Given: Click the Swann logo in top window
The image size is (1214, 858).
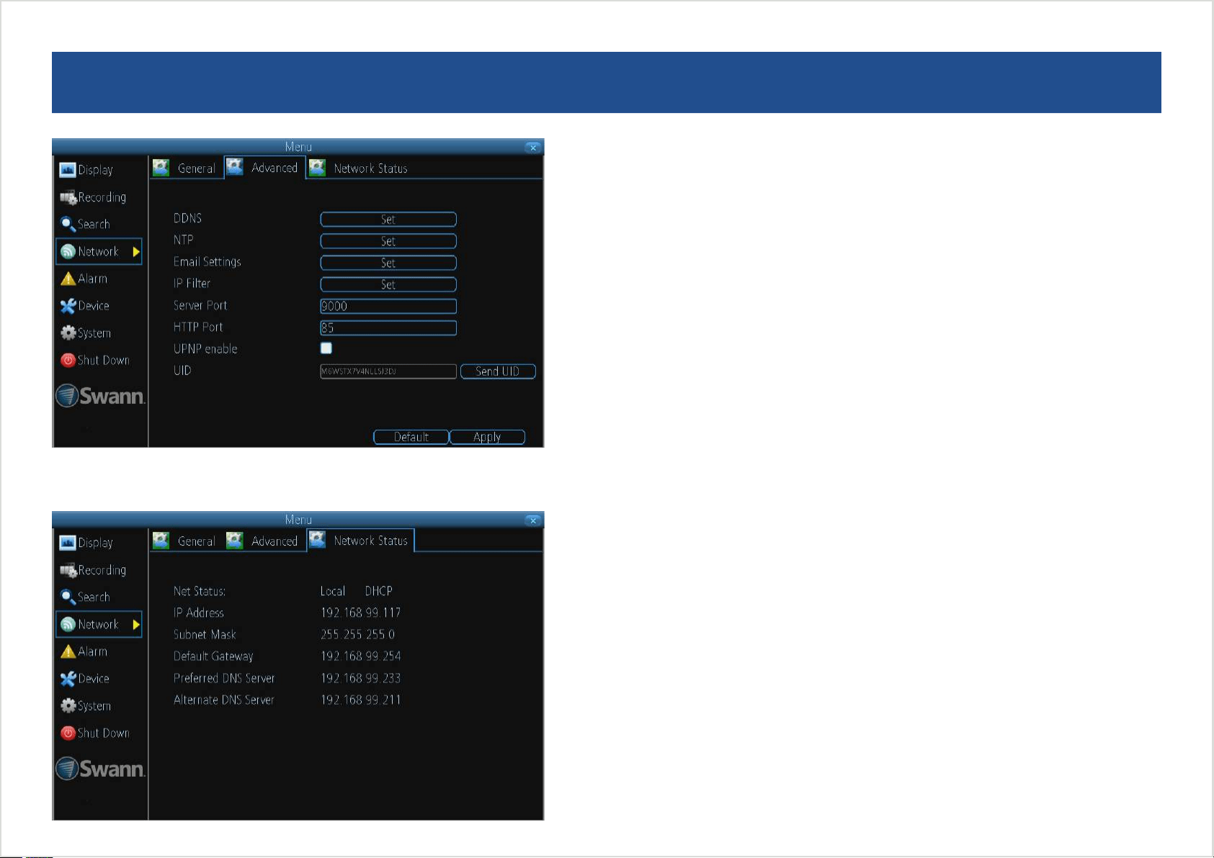Looking at the screenshot, I should click(x=101, y=396).
